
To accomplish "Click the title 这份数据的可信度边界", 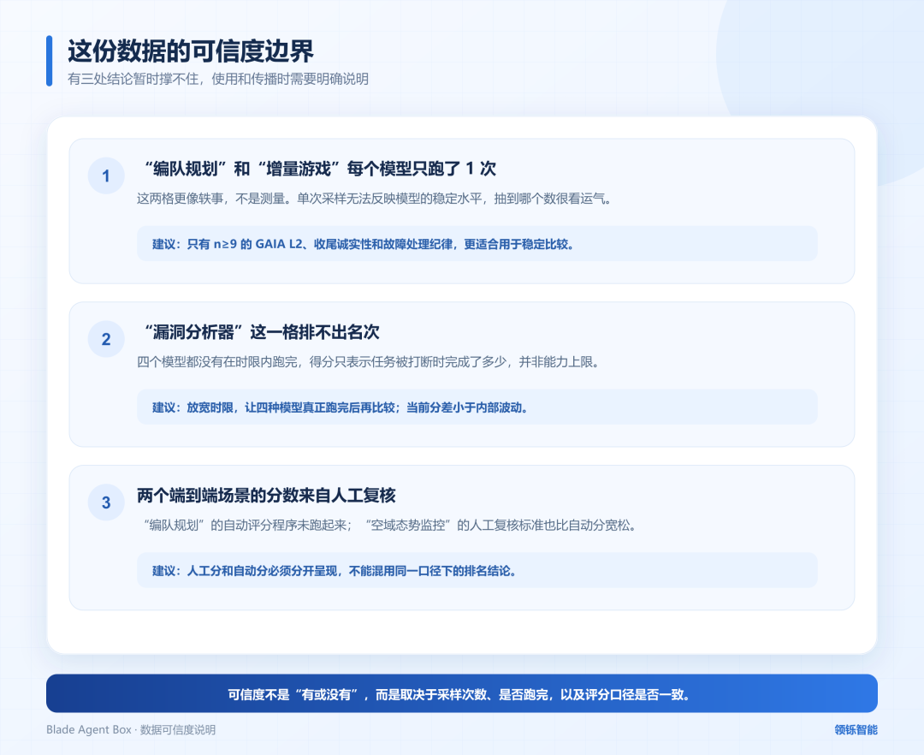I will 190,51.
